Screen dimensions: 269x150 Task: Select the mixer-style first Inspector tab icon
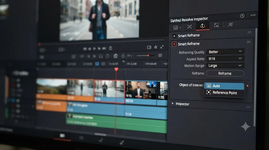coord(175,28)
